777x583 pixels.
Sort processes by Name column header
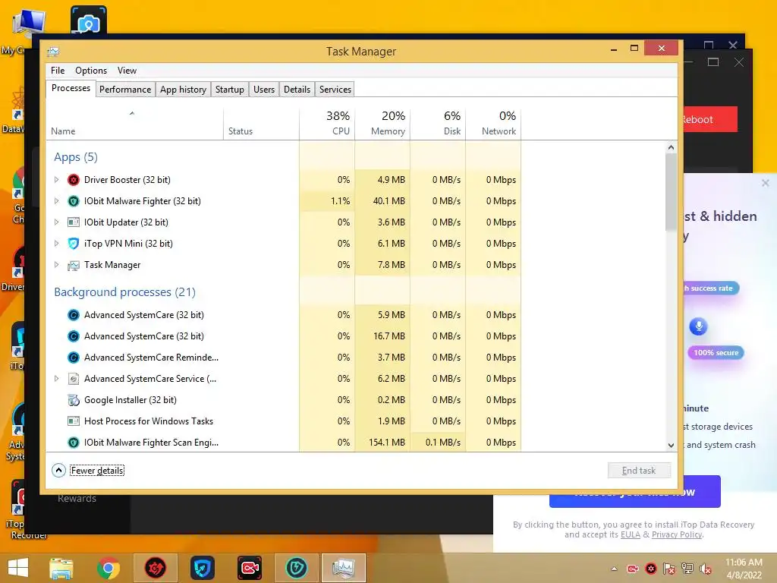coord(135,124)
